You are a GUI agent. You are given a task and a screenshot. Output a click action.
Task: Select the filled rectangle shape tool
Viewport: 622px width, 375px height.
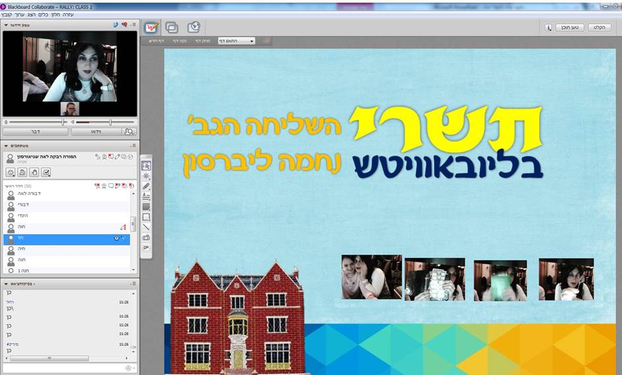coord(146,207)
